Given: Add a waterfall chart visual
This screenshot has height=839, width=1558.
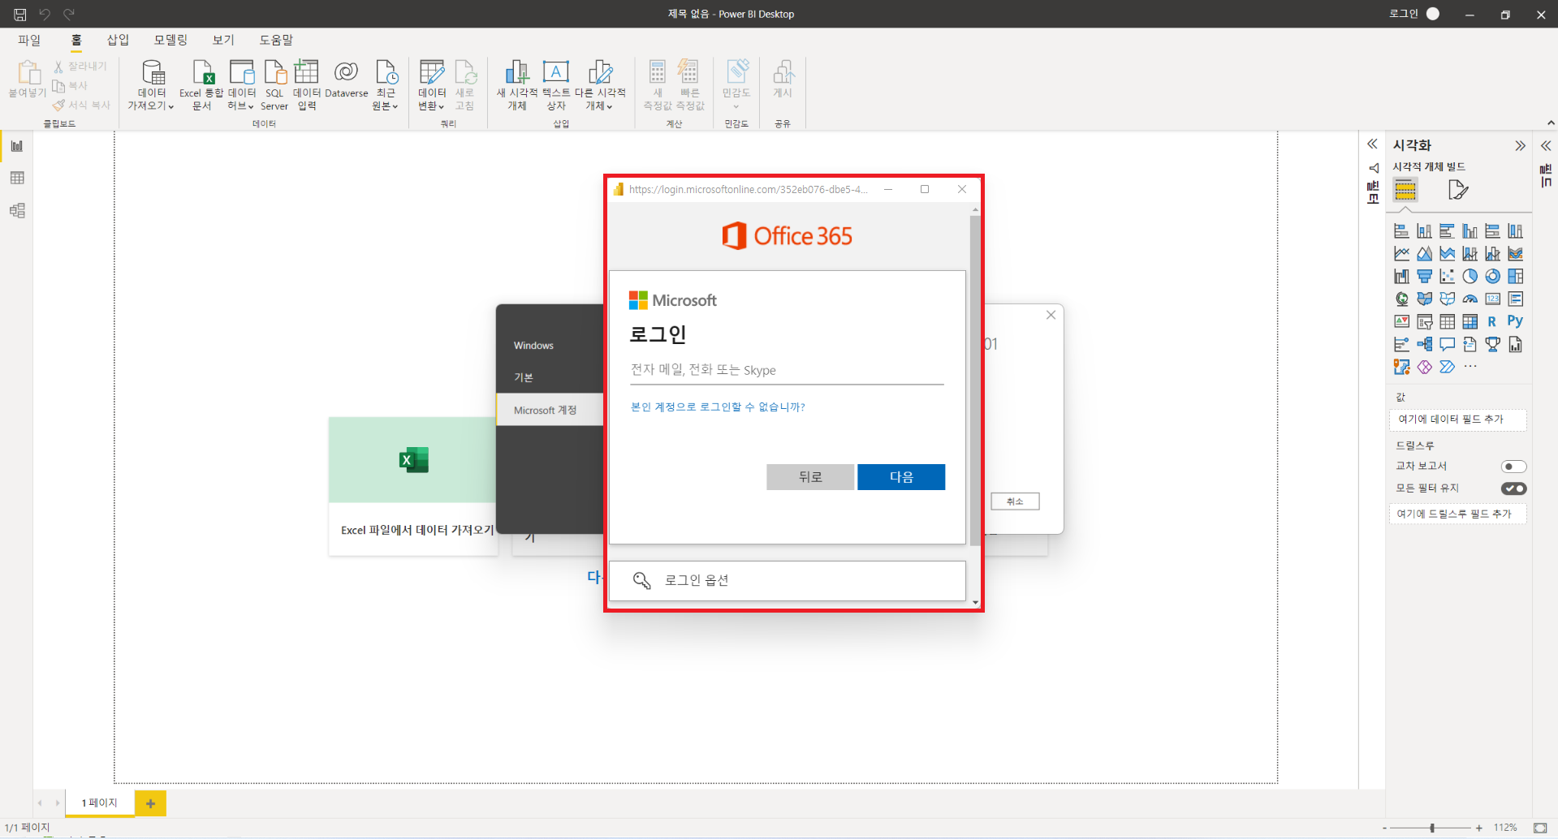Looking at the screenshot, I should point(1401,277).
